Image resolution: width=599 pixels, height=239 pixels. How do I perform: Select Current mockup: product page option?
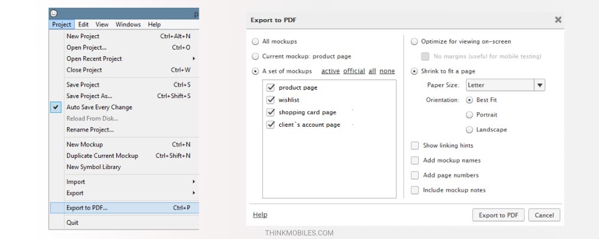tap(255, 56)
